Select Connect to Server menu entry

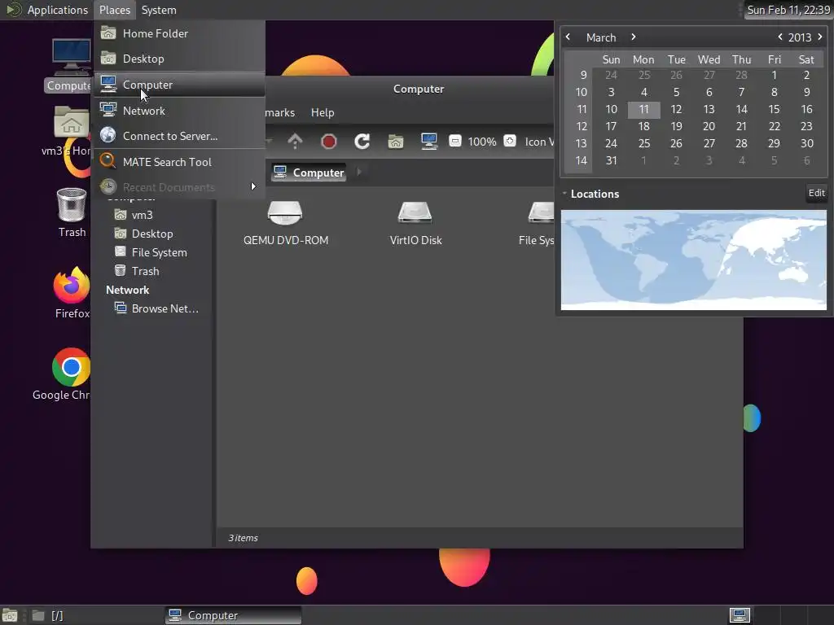(x=179, y=136)
